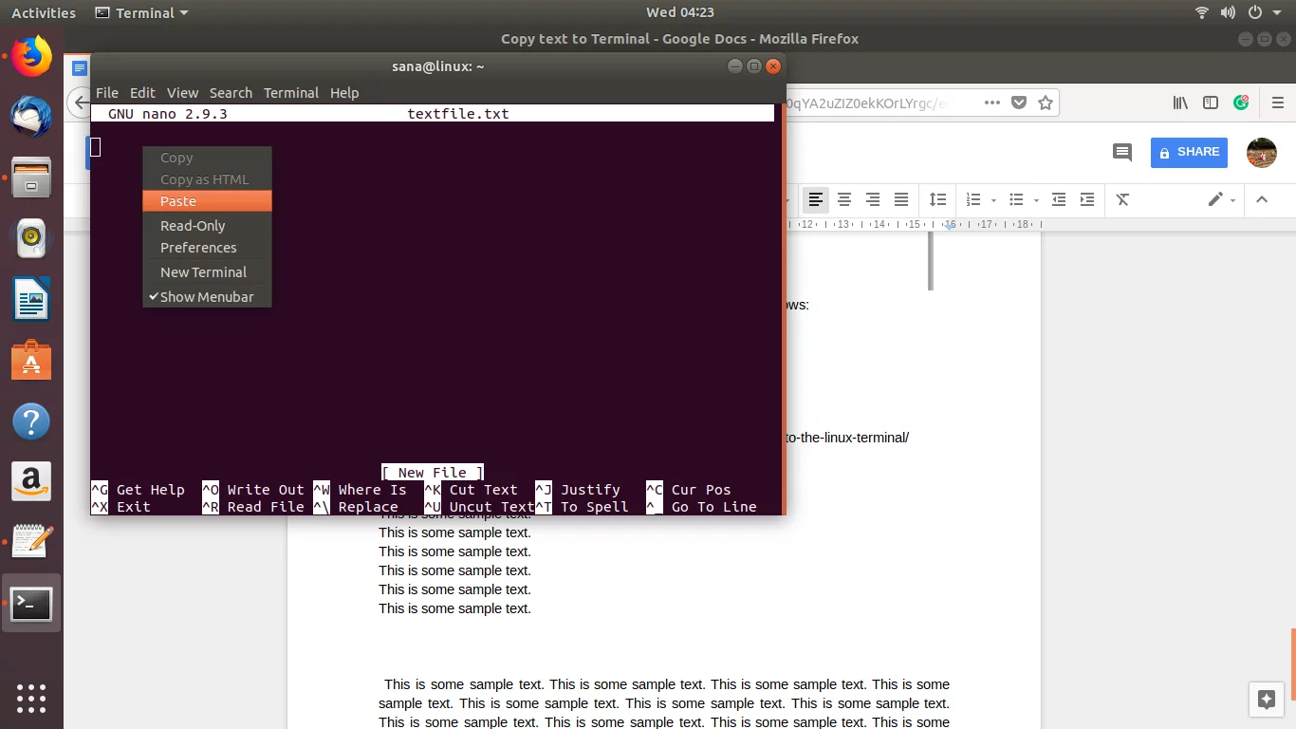Screen dimensions: 1296x729
Task: Open the line spacing tool
Action: tap(937, 199)
